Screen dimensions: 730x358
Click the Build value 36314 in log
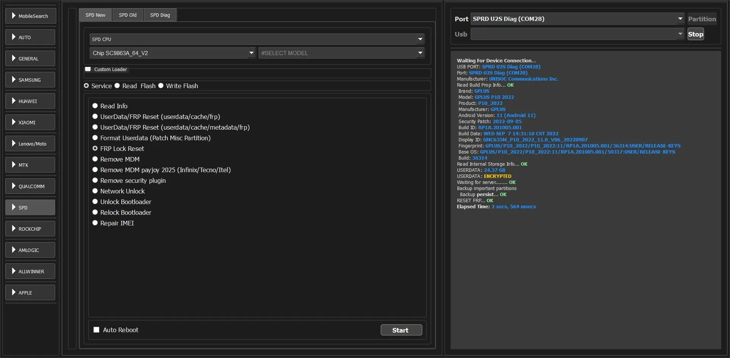pos(479,158)
